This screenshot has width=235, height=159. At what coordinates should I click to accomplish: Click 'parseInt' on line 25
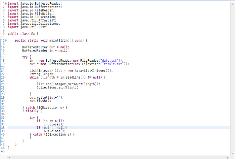tap(75, 84)
